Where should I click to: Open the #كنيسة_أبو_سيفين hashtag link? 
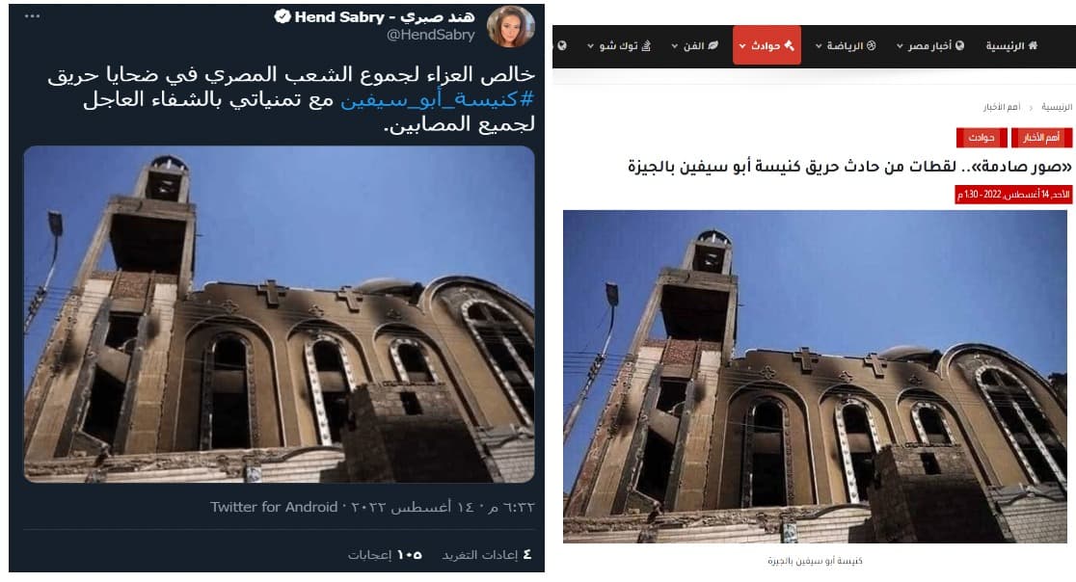[x=437, y=99]
